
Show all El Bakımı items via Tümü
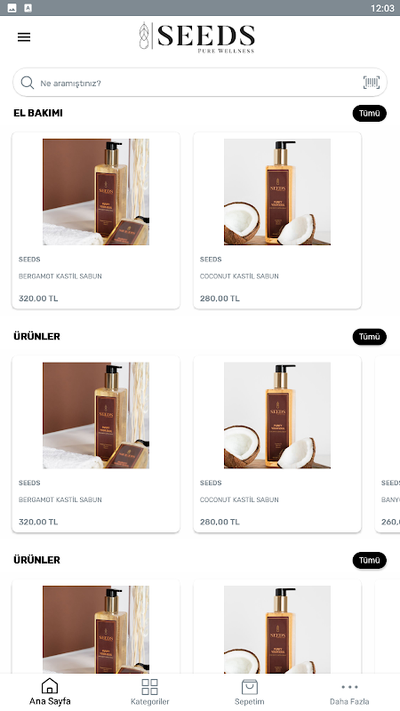tap(370, 114)
